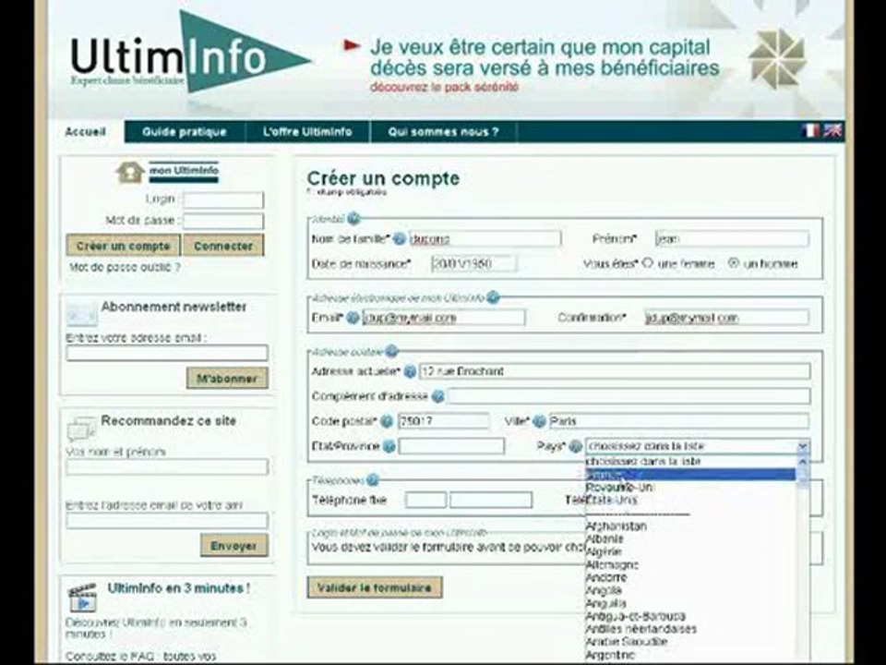
Task: Open the Accueil tab
Action: pos(85,132)
